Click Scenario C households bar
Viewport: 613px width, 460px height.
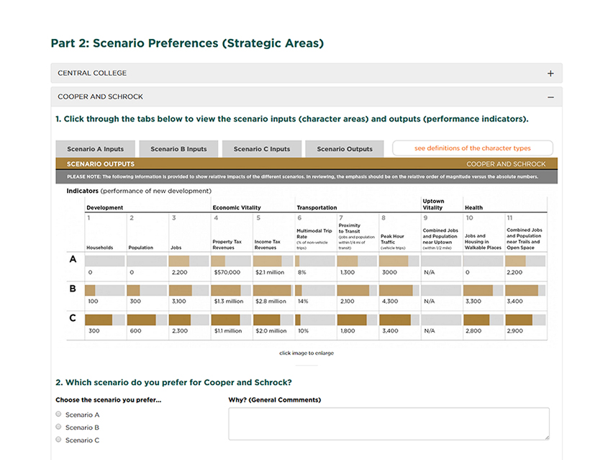pos(99,320)
